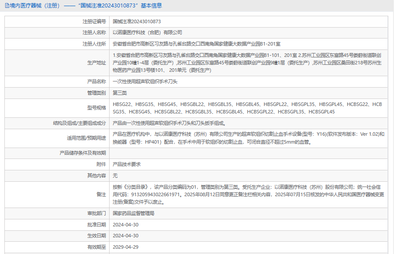The height and width of the screenshot is (254, 394).
Task: Click the 审批部门 label
Action: [96, 213]
